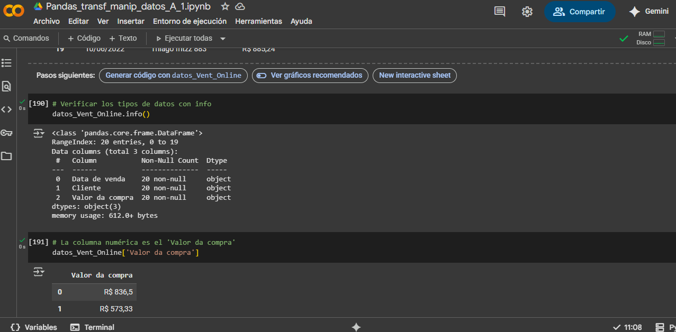Open the find and replace sidebar icon
The height and width of the screenshot is (332, 676).
click(x=6, y=86)
